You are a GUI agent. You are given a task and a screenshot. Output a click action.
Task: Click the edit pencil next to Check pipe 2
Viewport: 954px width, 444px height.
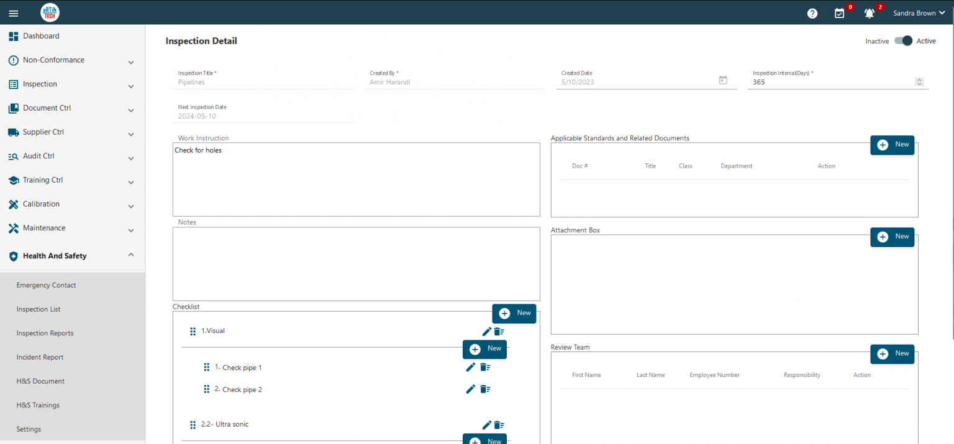(x=470, y=389)
